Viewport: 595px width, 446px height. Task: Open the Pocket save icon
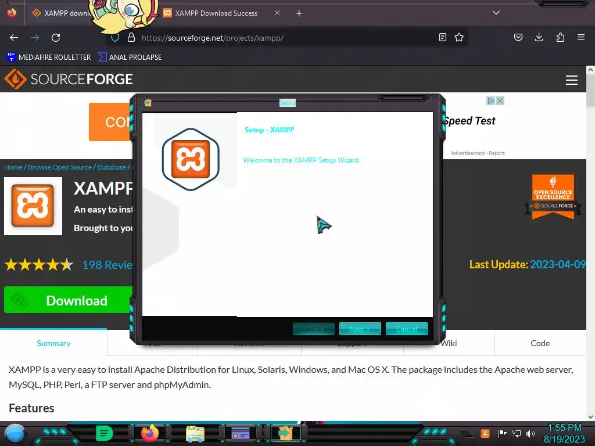[518, 37]
